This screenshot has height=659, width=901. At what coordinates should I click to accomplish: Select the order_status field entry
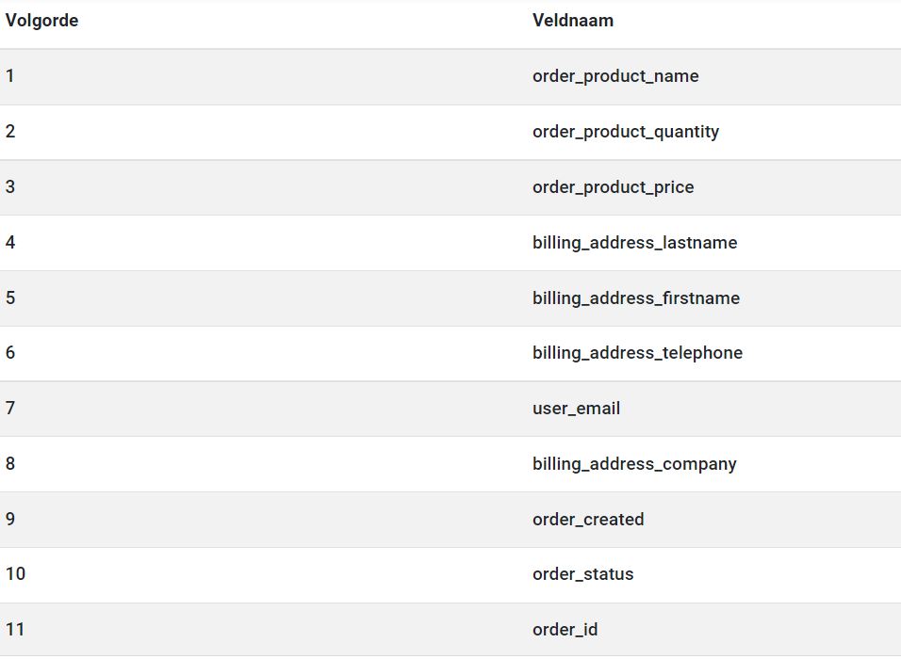583,574
